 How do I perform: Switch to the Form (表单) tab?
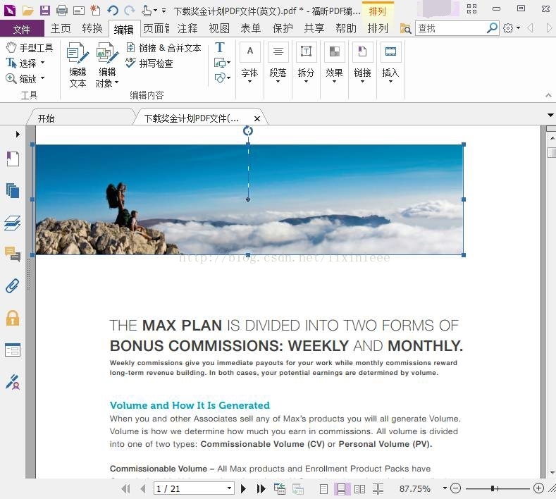251,28
